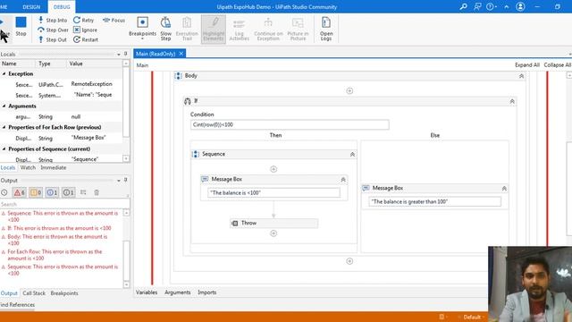The height and width of the screenshot is (322, 572).
Task: Collapse the Arguments group in Locals
Action: 4,106
